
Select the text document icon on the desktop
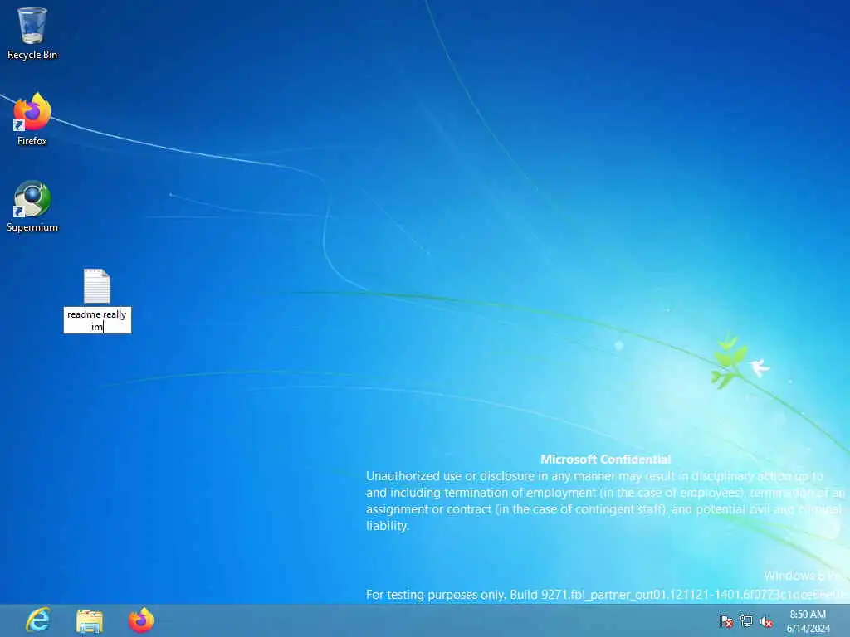(97, 286)
